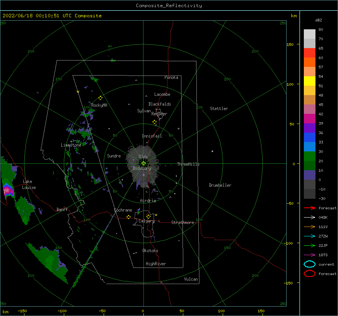The image size is (338, 316).
Task: Click the Airdrie label
Action: click(148, 201)
